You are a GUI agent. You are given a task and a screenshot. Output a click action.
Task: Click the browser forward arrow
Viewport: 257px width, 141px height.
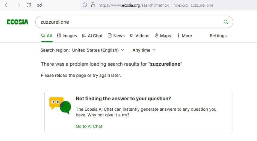(18, 5)
